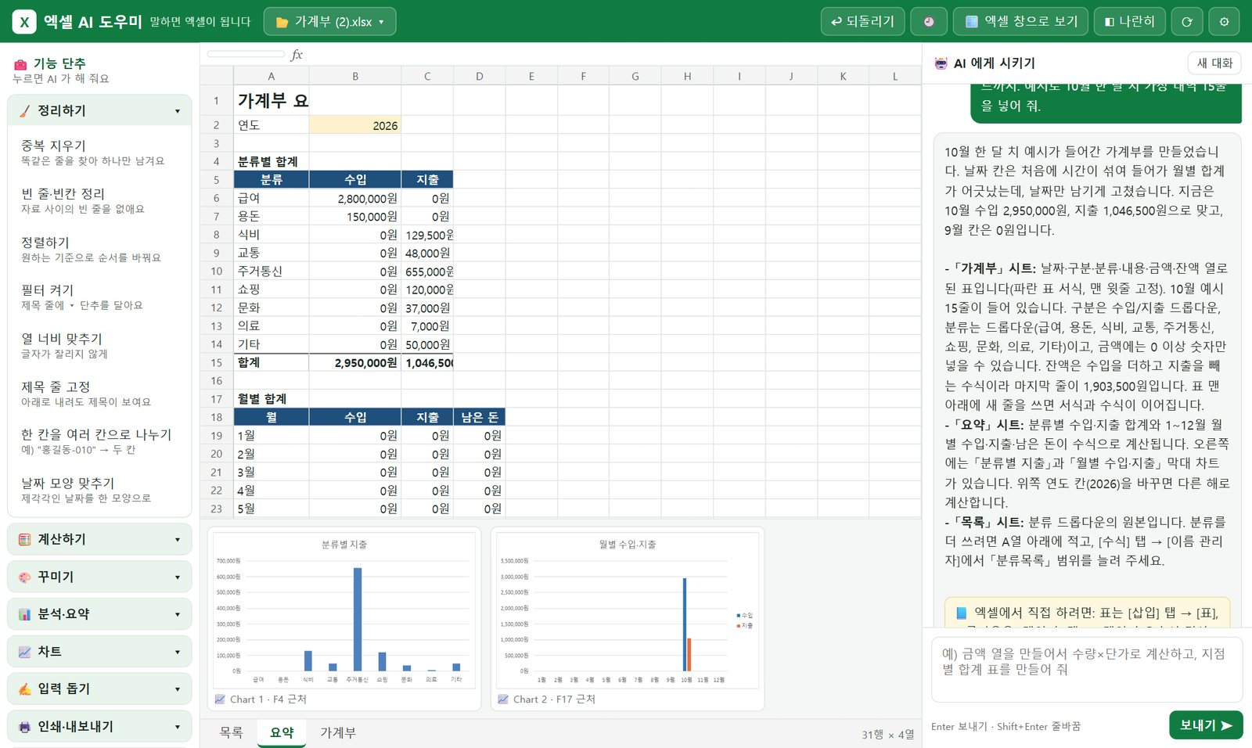Switch to the 가계부 sheet tab

338,732
